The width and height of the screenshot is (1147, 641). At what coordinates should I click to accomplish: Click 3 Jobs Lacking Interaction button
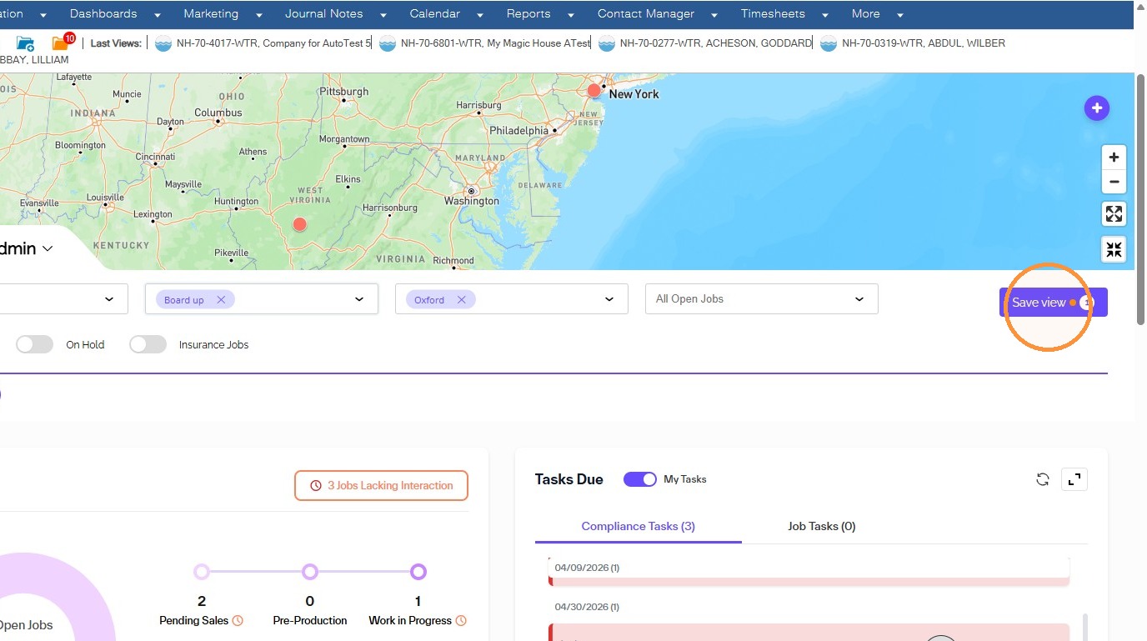click(381, 486)
